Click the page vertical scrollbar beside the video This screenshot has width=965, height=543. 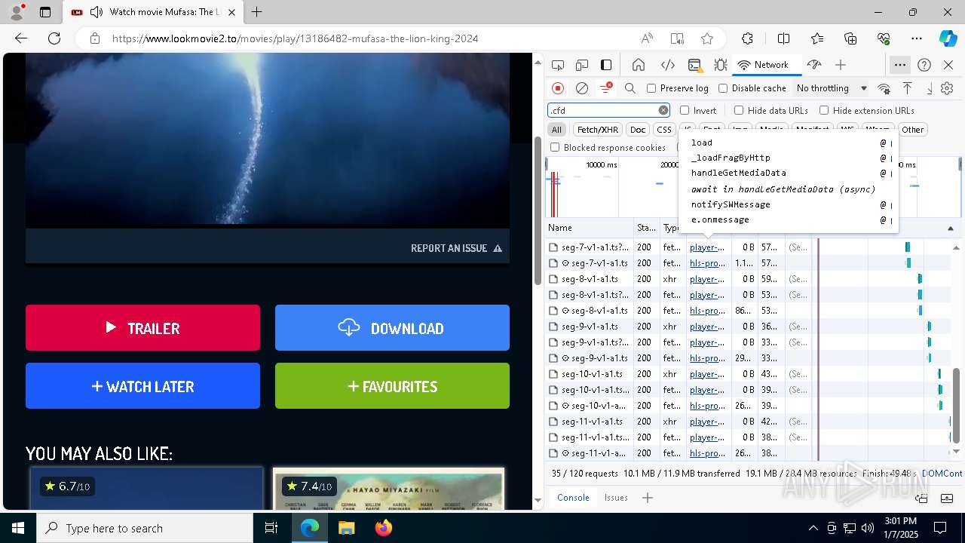click(x=538, y=211)
